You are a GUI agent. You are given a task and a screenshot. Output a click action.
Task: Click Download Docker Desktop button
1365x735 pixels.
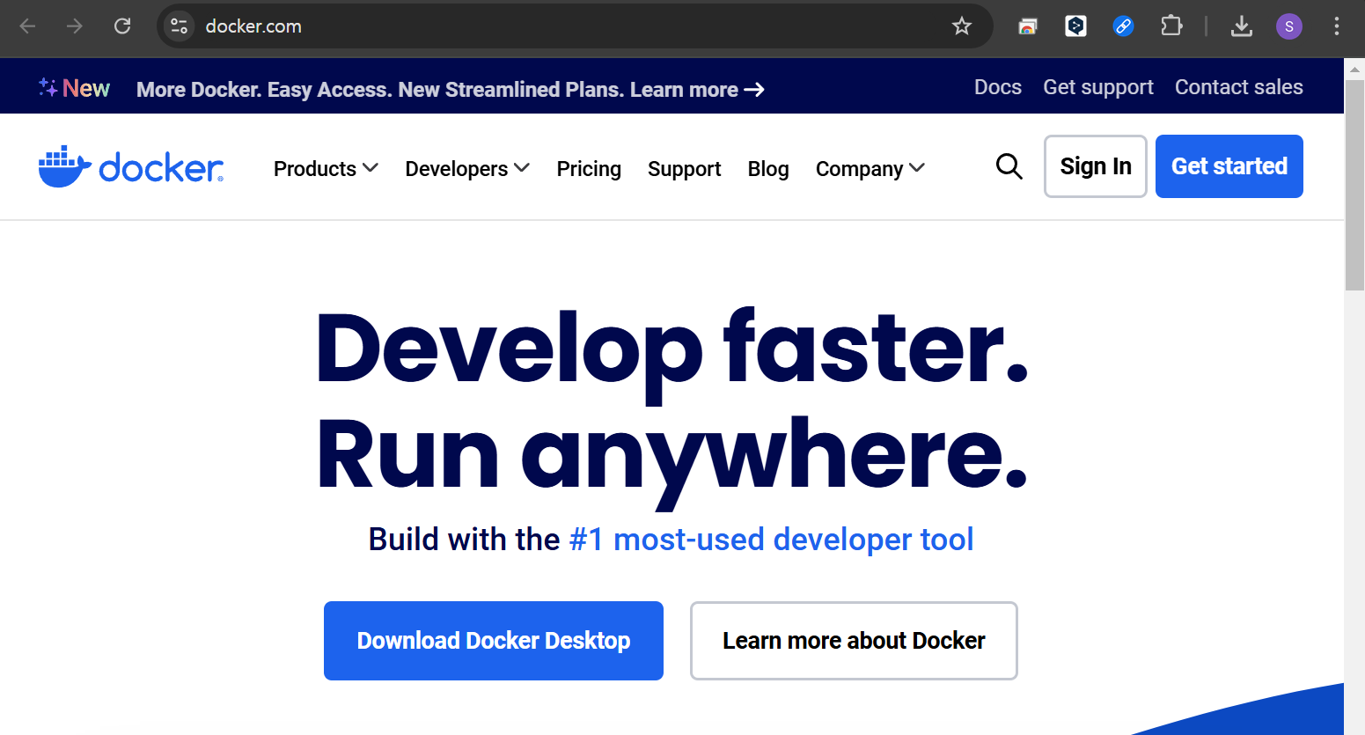pyautogui.click(x=494, y=641)
